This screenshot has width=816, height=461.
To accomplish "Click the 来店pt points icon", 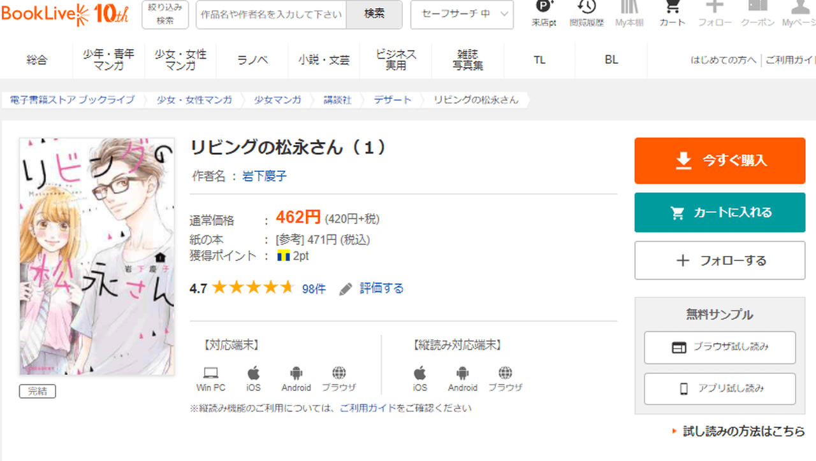I will [x=544, y=9].
